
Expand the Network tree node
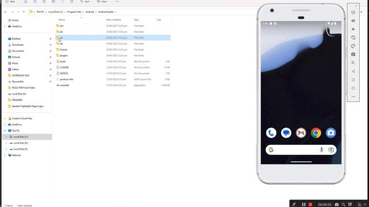pyautogui.click(x=5, y=155)
